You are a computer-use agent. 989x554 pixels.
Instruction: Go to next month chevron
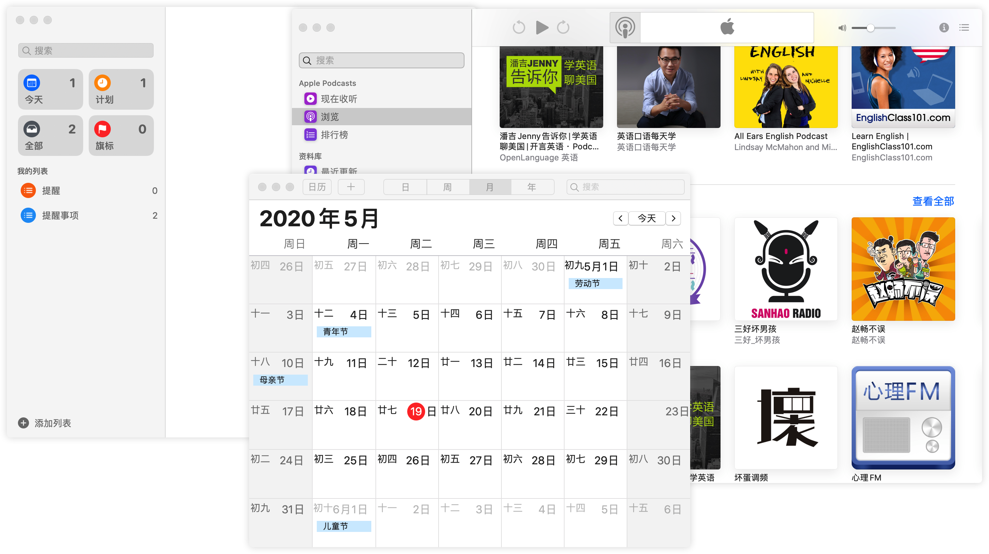point(673,218)
